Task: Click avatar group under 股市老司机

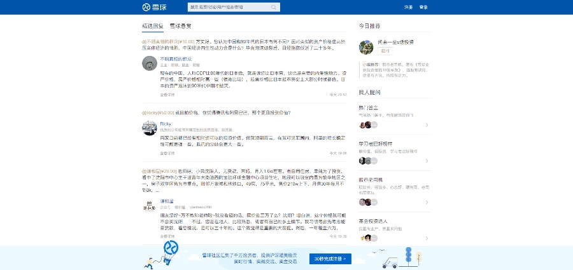Action: click(x=368, y=202)
